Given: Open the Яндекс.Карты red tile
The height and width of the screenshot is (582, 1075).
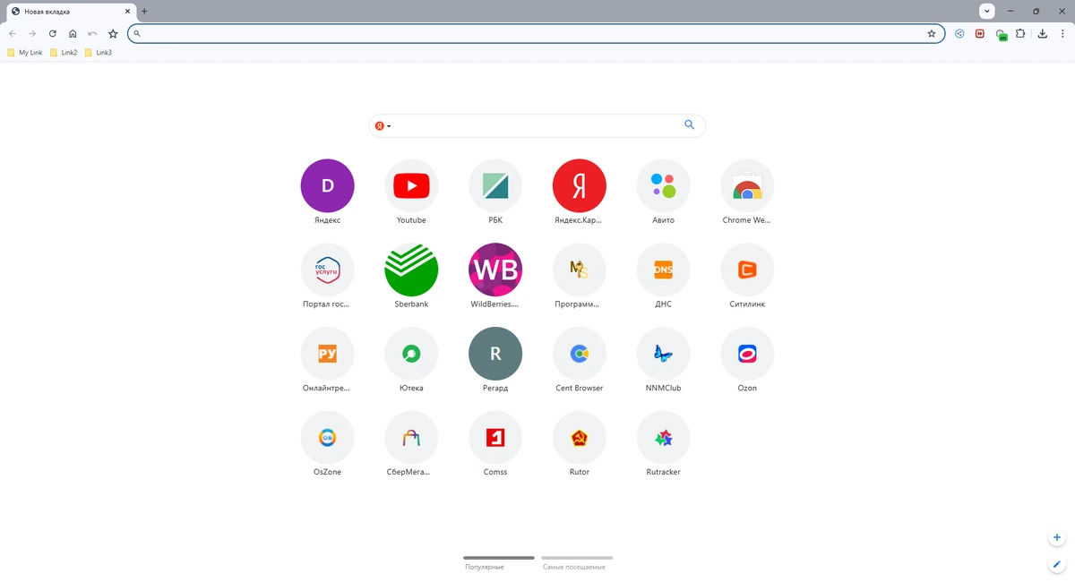Looking at the screenshot, I should 580,186.
